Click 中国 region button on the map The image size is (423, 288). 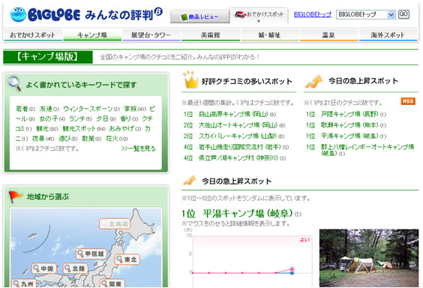coord(44,268)
